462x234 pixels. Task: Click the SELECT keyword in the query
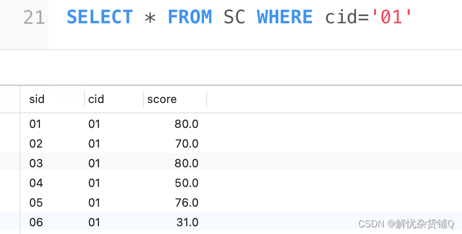tap(100, 18)
